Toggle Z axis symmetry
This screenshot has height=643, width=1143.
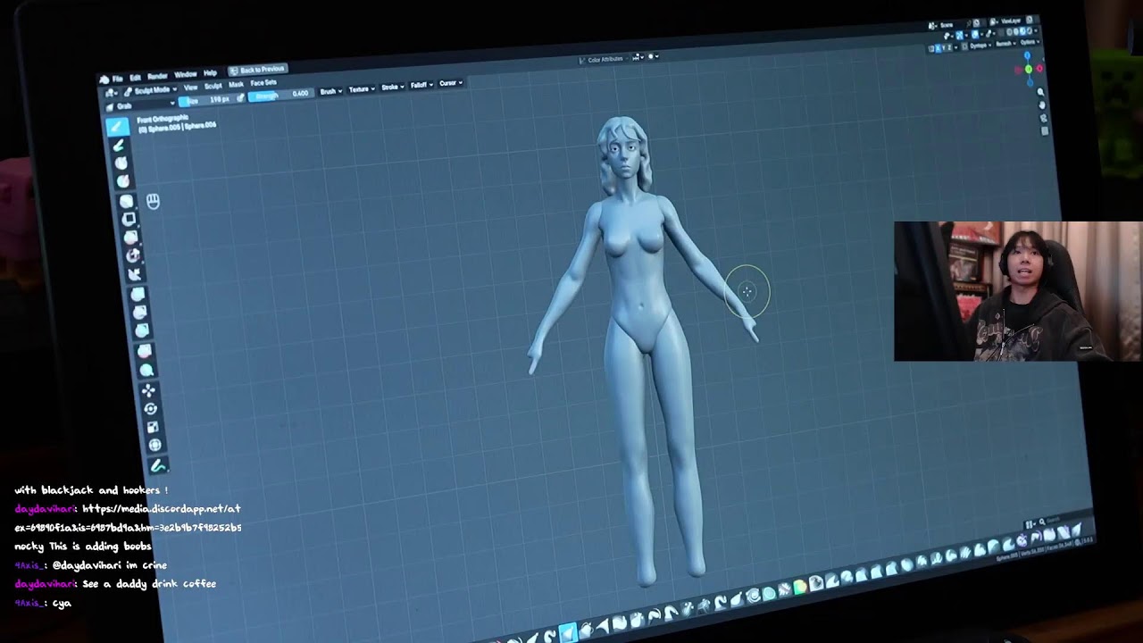click(x=949, y=47)
